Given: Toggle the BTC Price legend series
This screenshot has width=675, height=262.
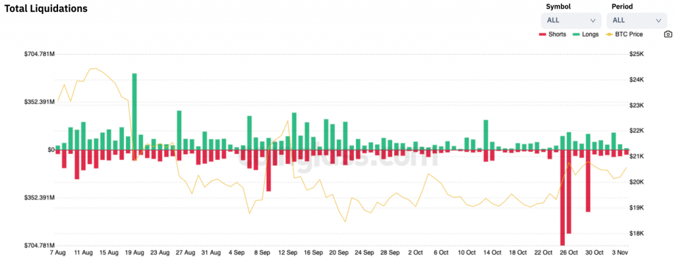Looking at the screenshot, I should click(624, 34).
